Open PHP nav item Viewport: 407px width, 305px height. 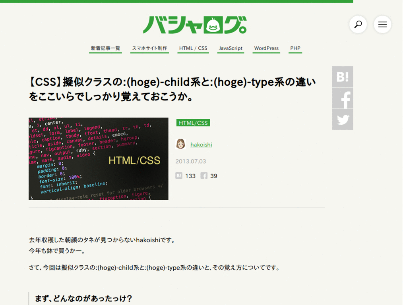[295, 48]
